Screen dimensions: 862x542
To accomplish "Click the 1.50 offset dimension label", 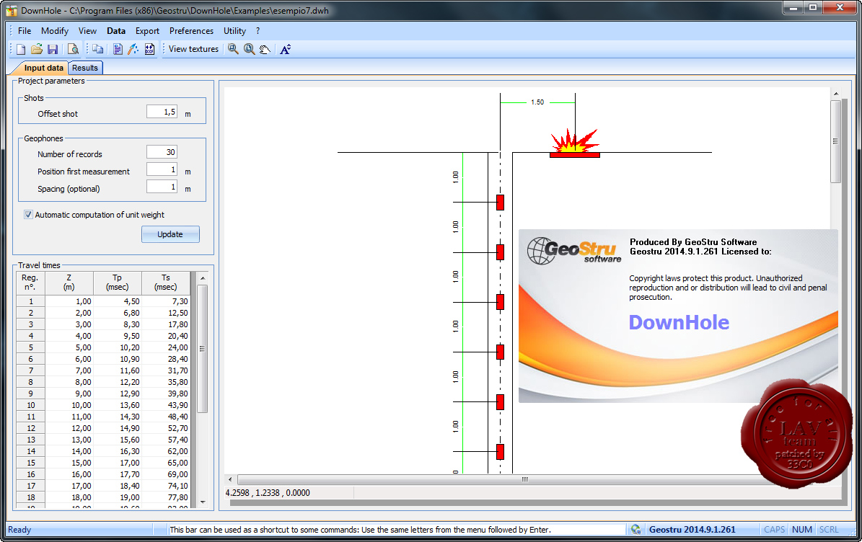I will (x=537, y=102).
